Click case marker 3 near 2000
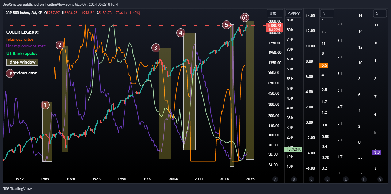This screenshot has width=391, height=194. click(x=156, y=48)
